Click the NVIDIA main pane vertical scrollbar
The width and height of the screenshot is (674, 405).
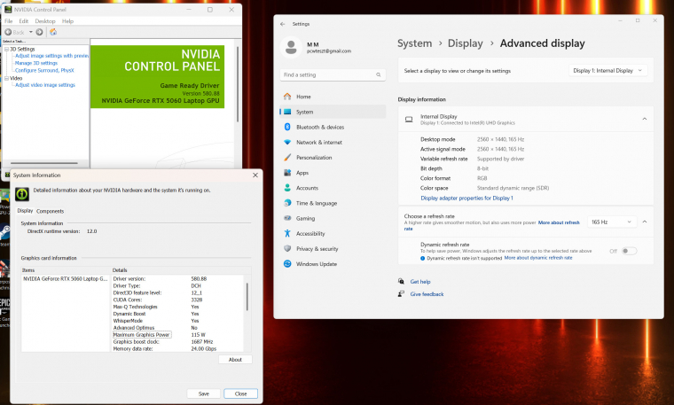[238, 84]
